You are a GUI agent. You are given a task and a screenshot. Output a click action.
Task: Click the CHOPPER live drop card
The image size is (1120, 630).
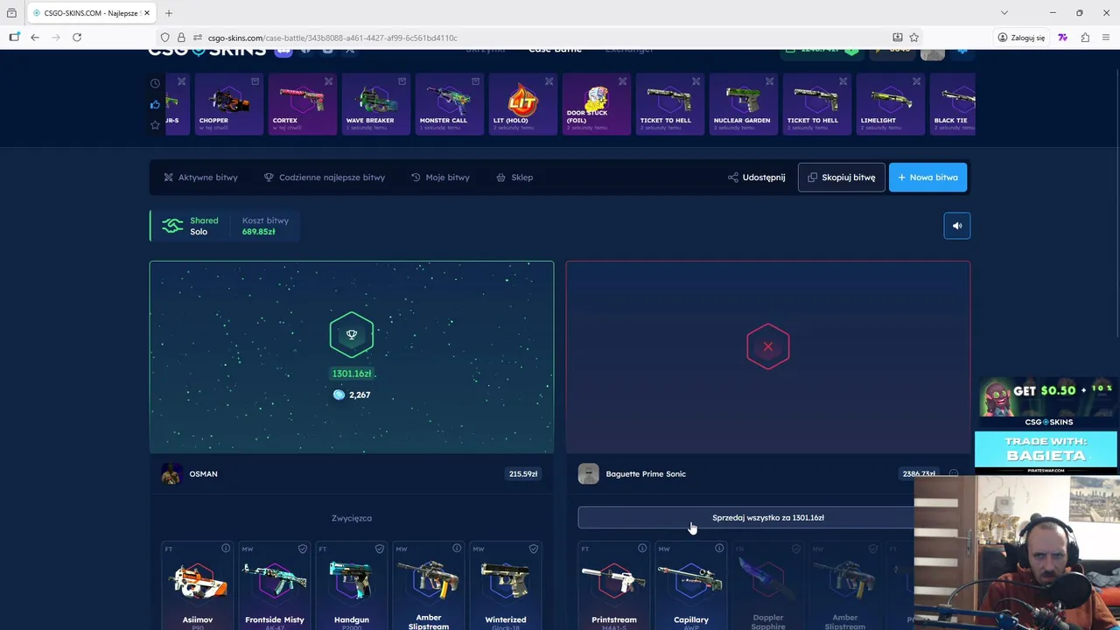coord(228,104)
